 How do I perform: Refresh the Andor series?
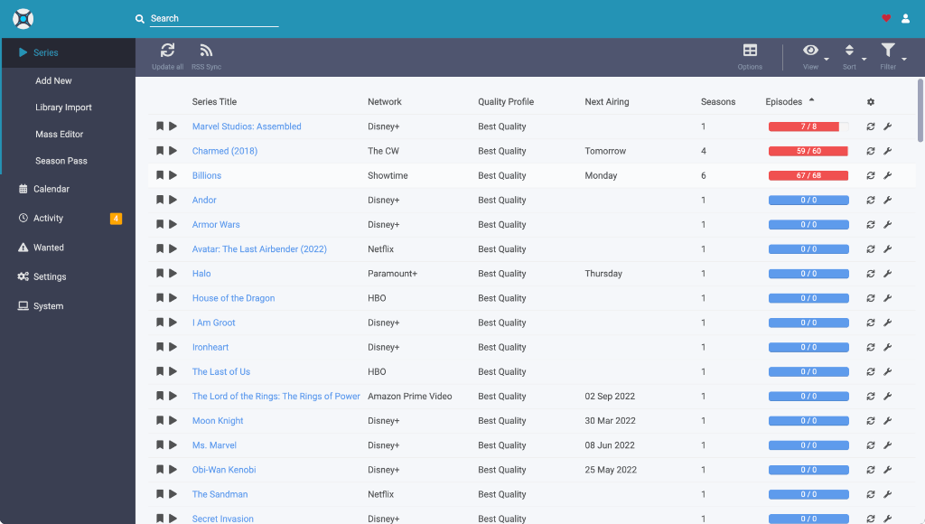(x=869, y=200)
